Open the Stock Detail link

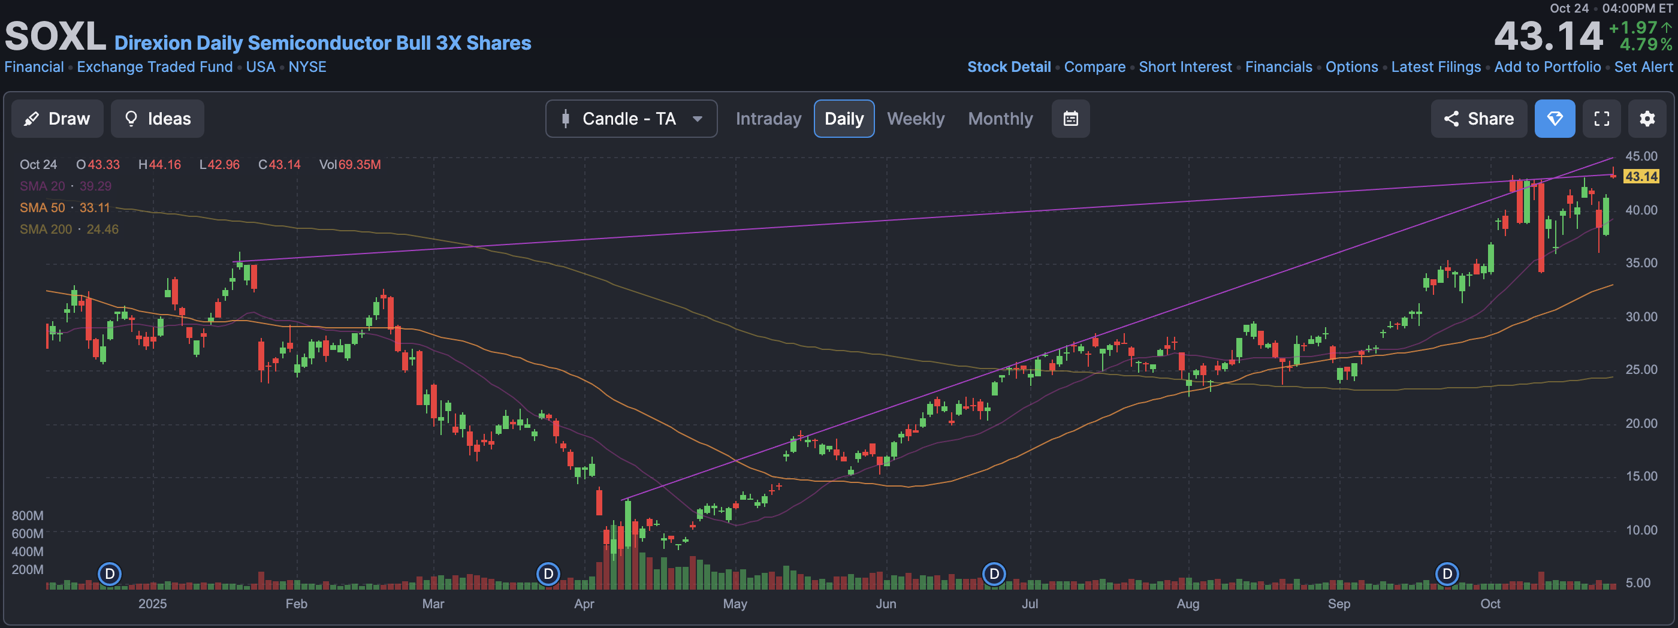point(1009,67)
